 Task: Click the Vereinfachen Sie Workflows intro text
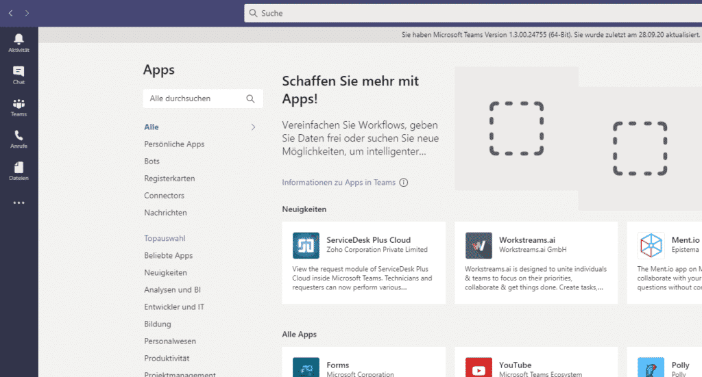(361, 138)
